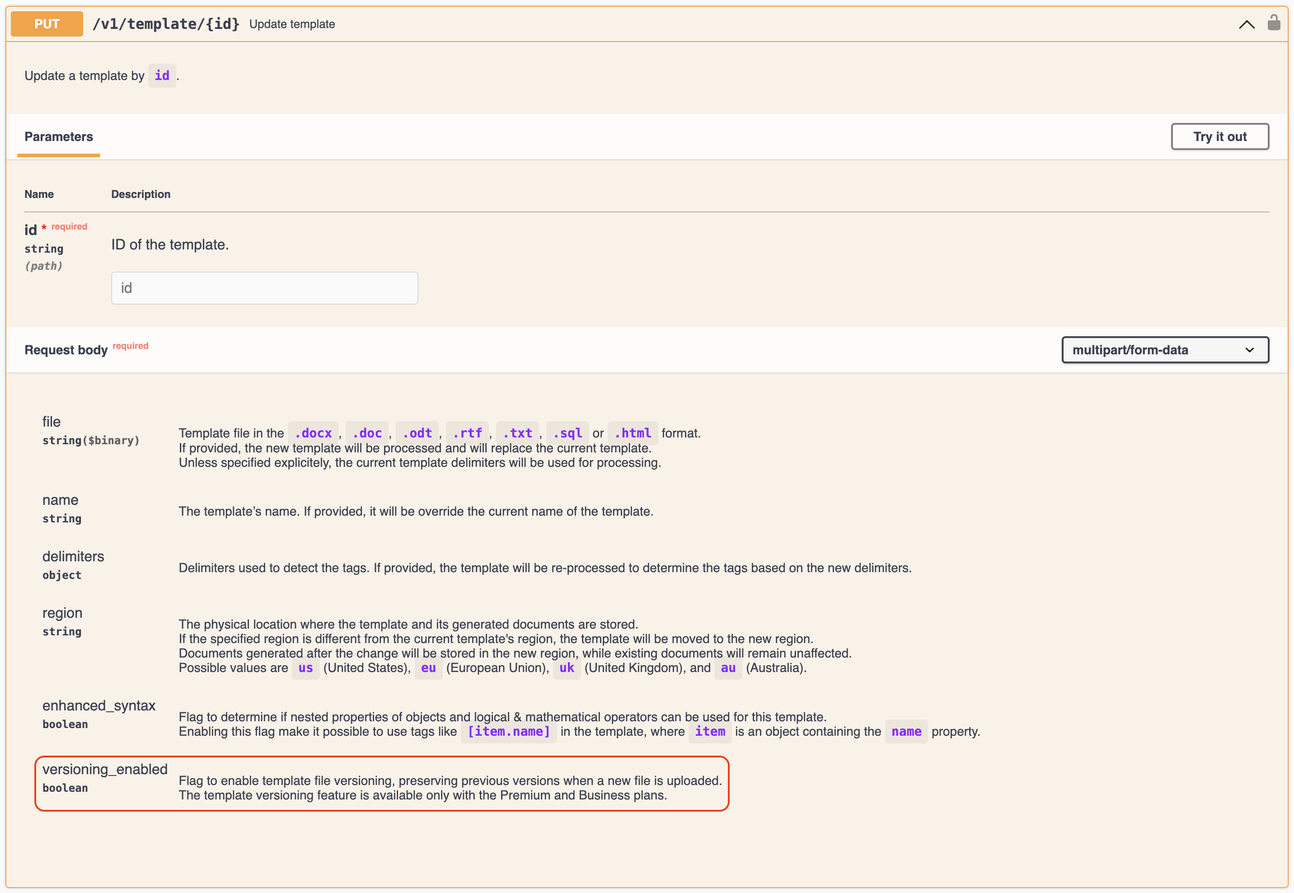Focus the id path input field
Screen dimensions: 1294x893
(x=265, y=288)
